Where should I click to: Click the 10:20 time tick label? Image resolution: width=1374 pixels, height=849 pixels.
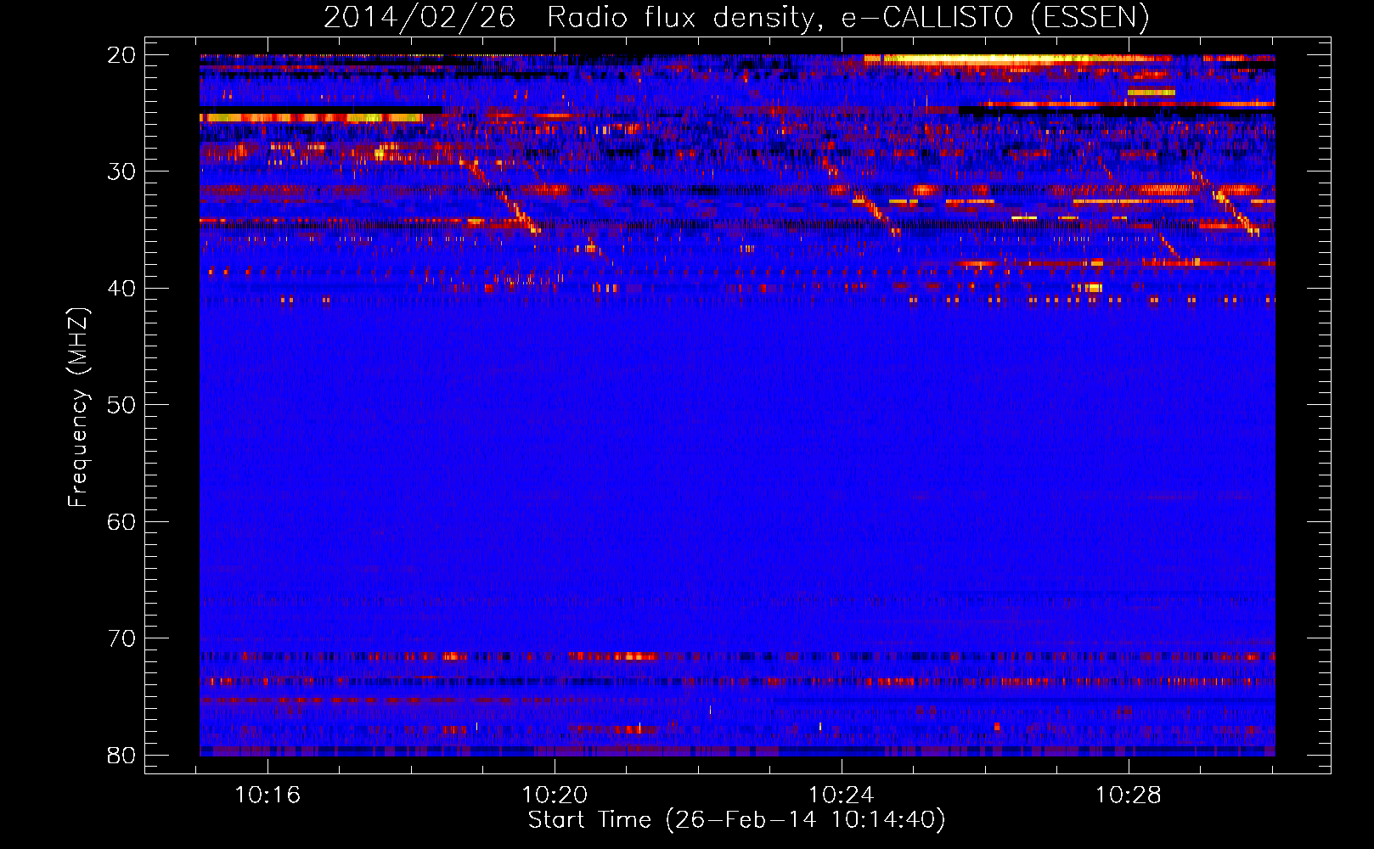(555, 796)
